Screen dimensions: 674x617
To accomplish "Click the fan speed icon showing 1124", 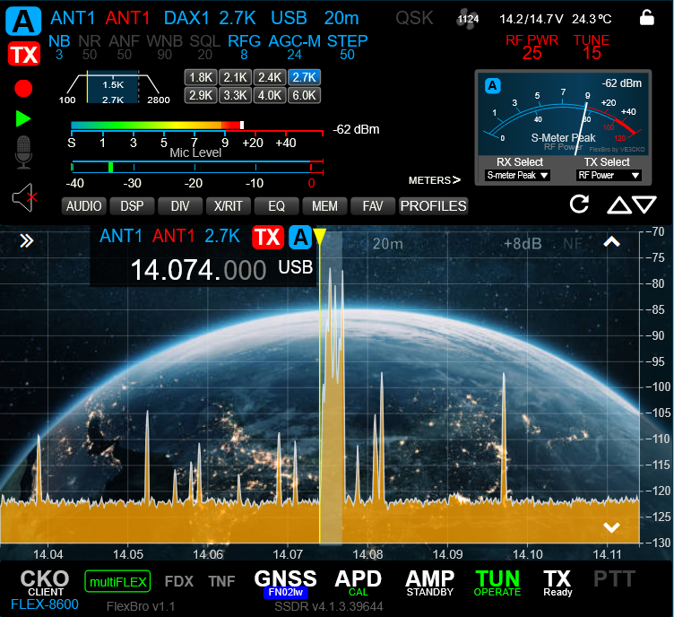I will point(468,19).
